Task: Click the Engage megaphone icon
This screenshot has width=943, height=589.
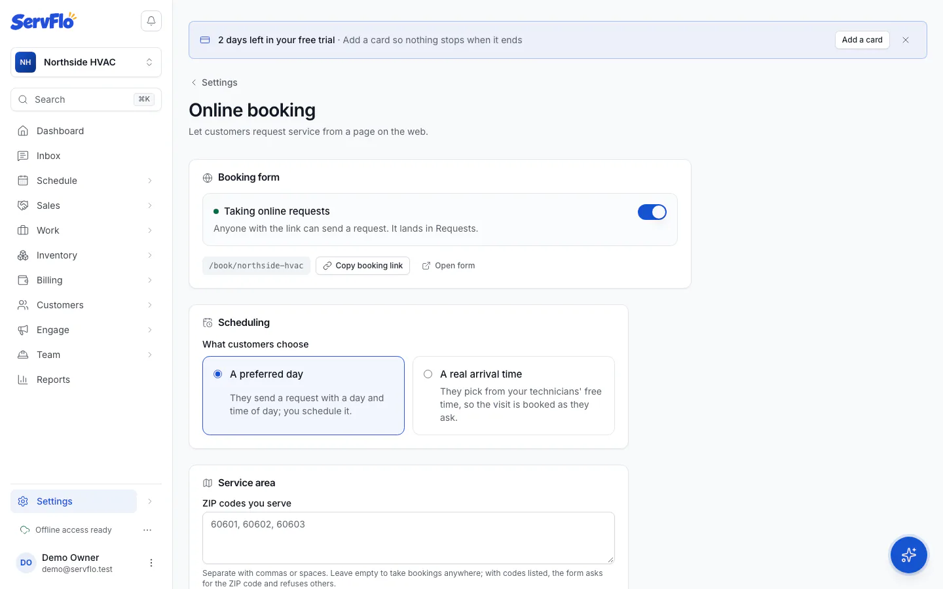Action: click(x=23, y=330)
